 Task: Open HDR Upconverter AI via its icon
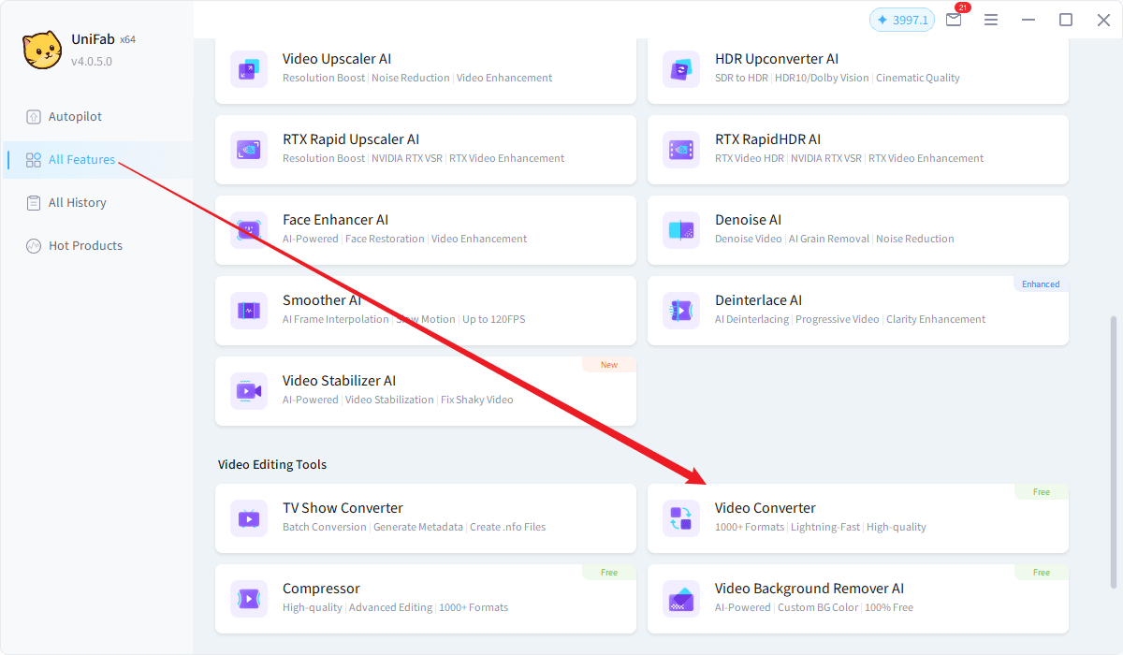[680, 68]
